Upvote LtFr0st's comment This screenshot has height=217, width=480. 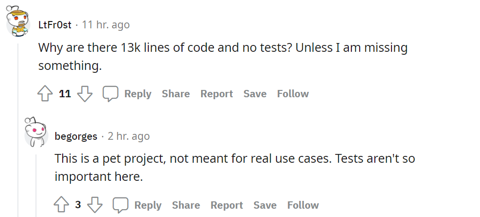tap(45, 94)
